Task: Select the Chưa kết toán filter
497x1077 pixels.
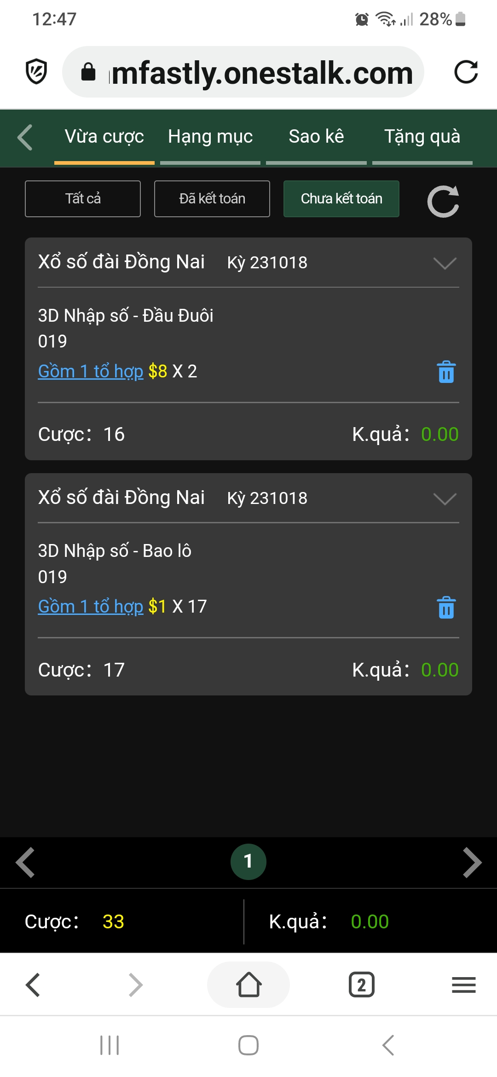Action: click(341, 199)
